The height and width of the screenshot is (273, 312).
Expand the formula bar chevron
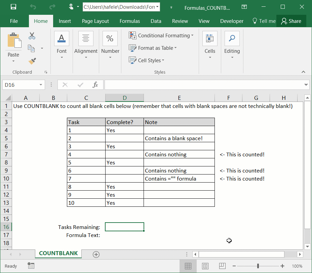pyautogui.click(x=306, y=85)
